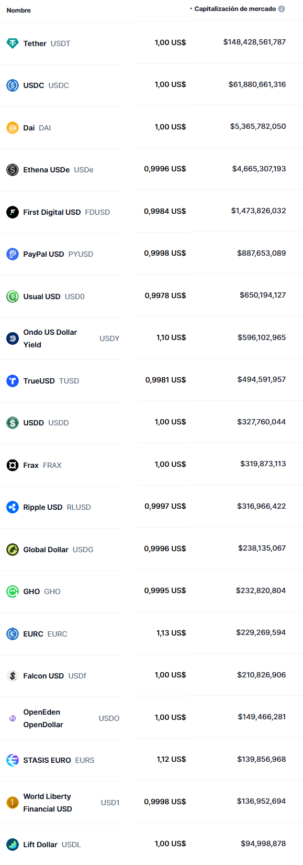Screen dimensions: 303x865
Task: Click the Dai yellow coin icon
Action: click(x=13, y=128)
